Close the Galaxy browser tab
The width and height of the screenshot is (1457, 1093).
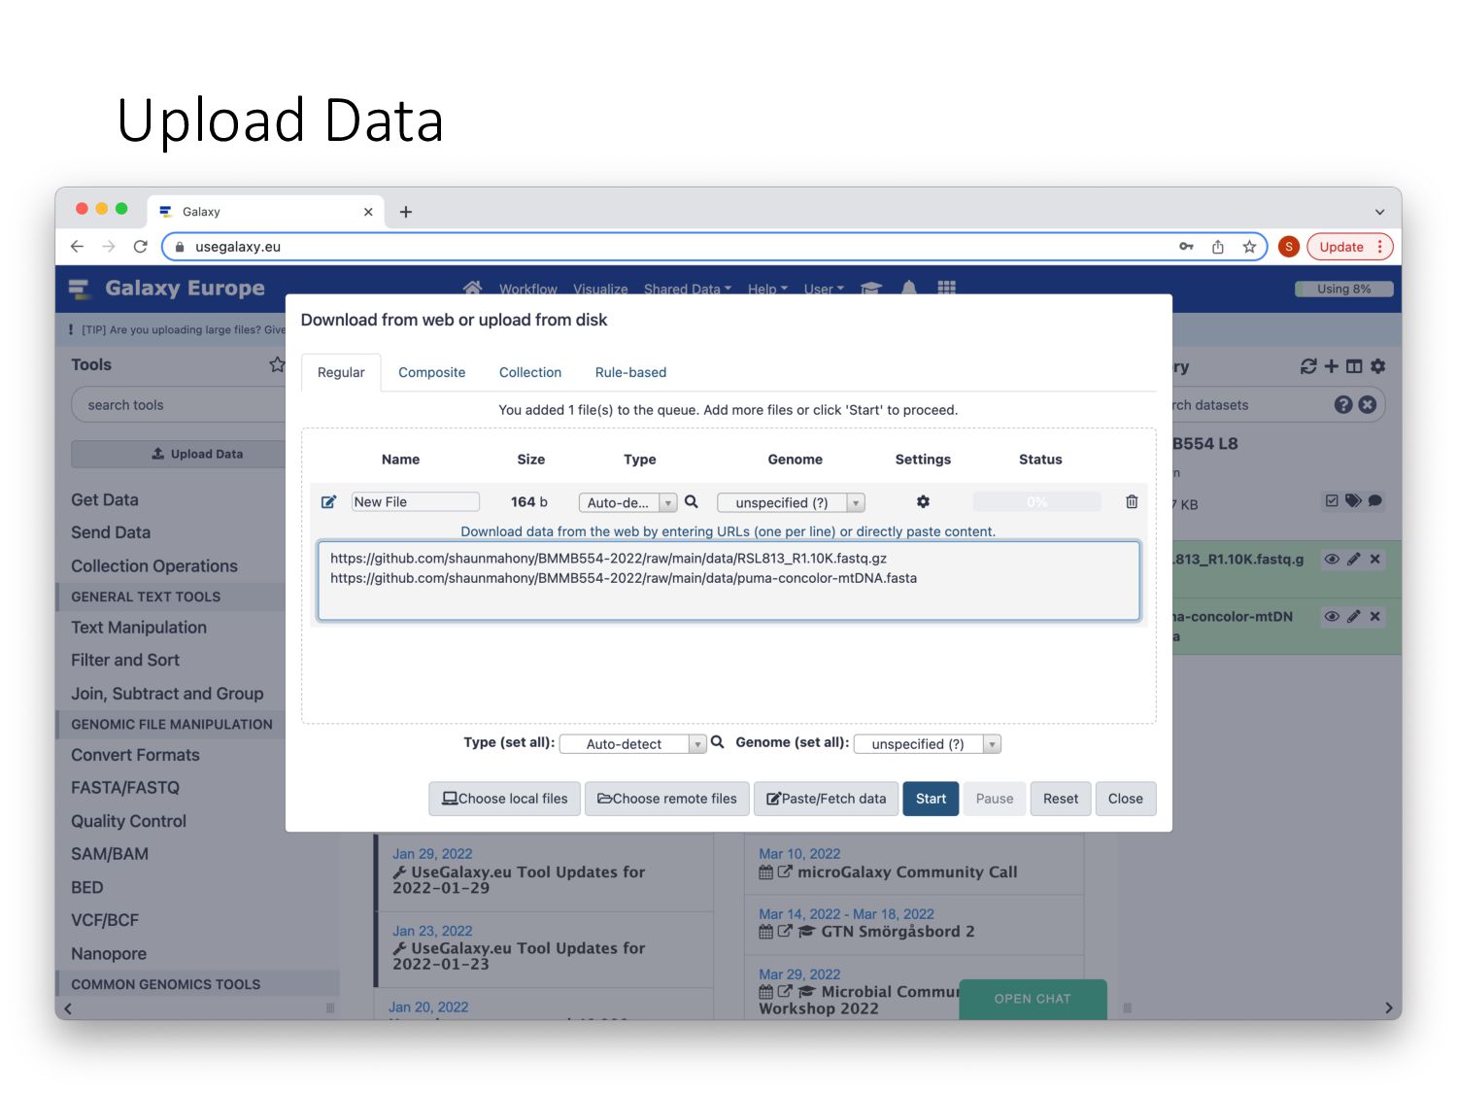368,212
